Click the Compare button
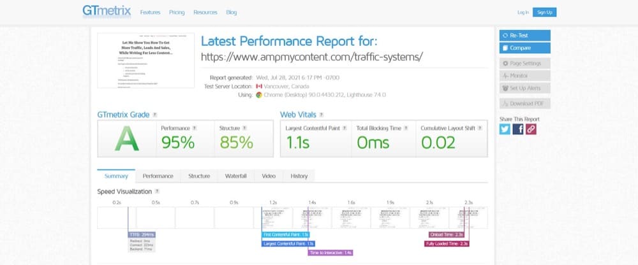The width and height of the screenshot is (638, 265). (524, 48)
